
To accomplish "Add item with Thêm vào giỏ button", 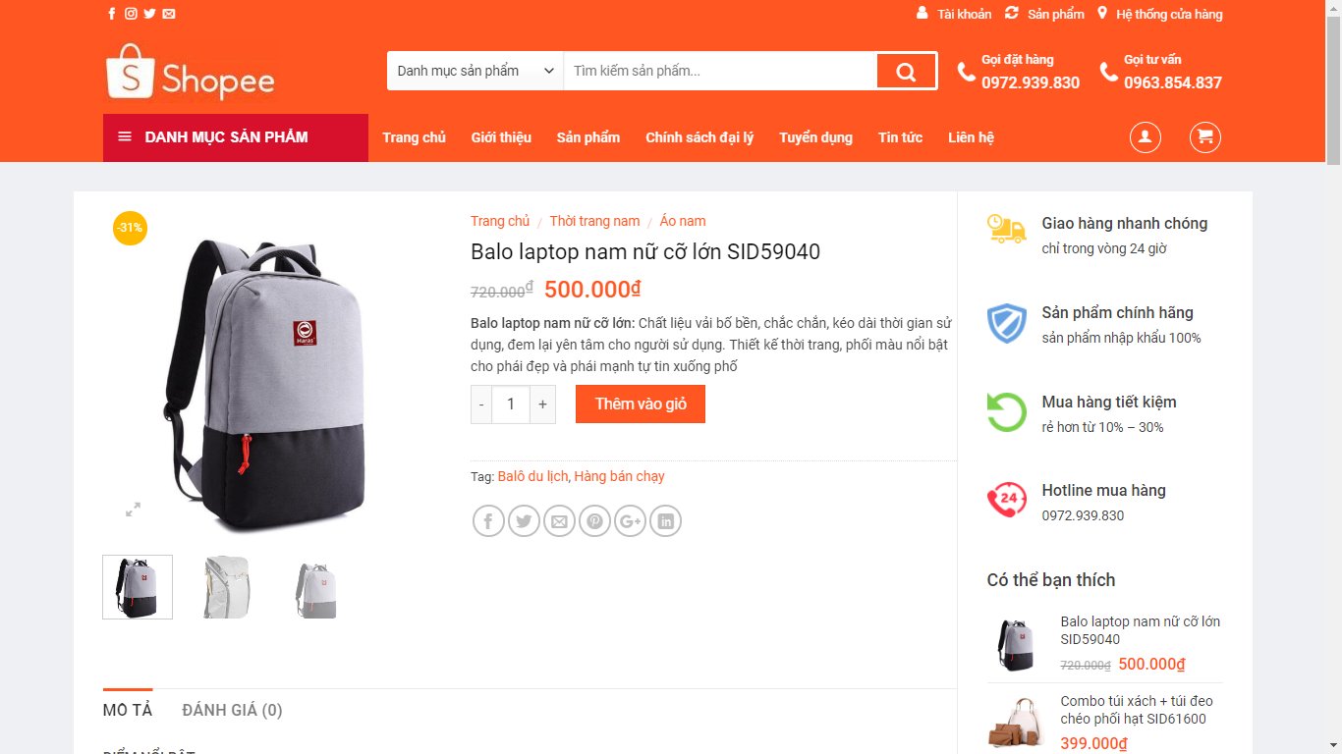I will click(641, 404).
